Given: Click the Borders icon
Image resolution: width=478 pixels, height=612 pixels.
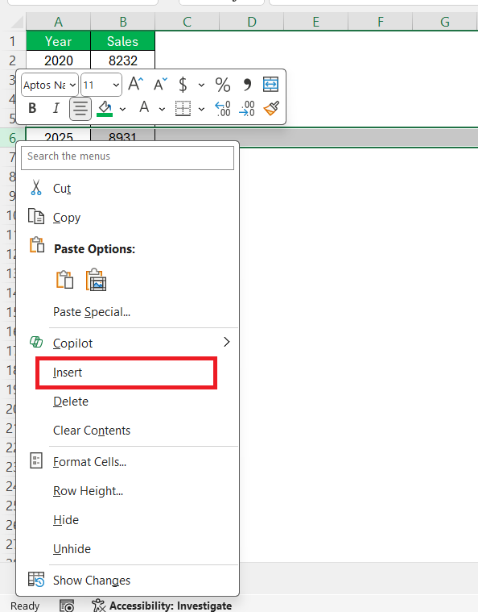Looking at the screenshot, I should pos(183,109).
